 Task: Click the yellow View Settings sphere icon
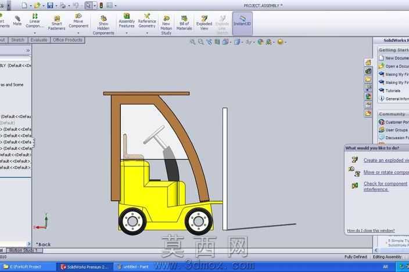[x=280, y=42]
